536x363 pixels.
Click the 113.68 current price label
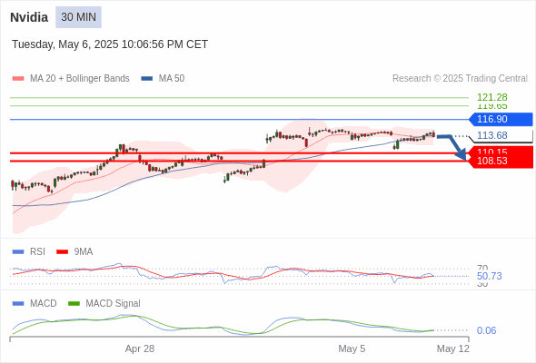click(492, 135)
